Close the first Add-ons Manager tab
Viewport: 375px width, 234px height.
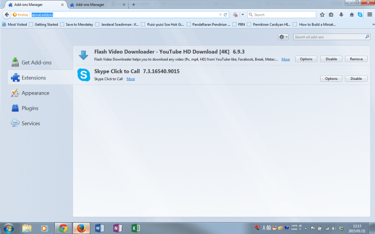(x=62, y=5)
